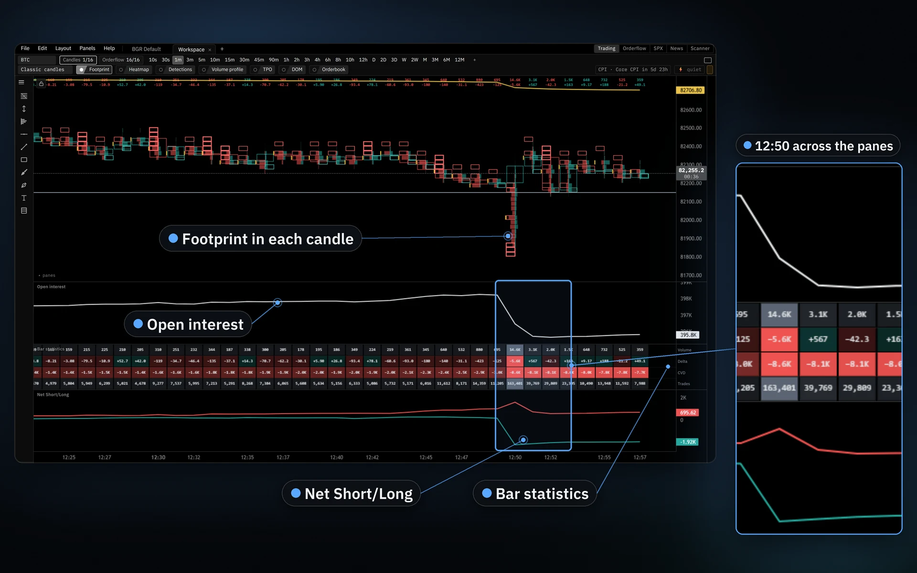Switch to the Scanner tab
917x573 pixels.
pos(700,49)
